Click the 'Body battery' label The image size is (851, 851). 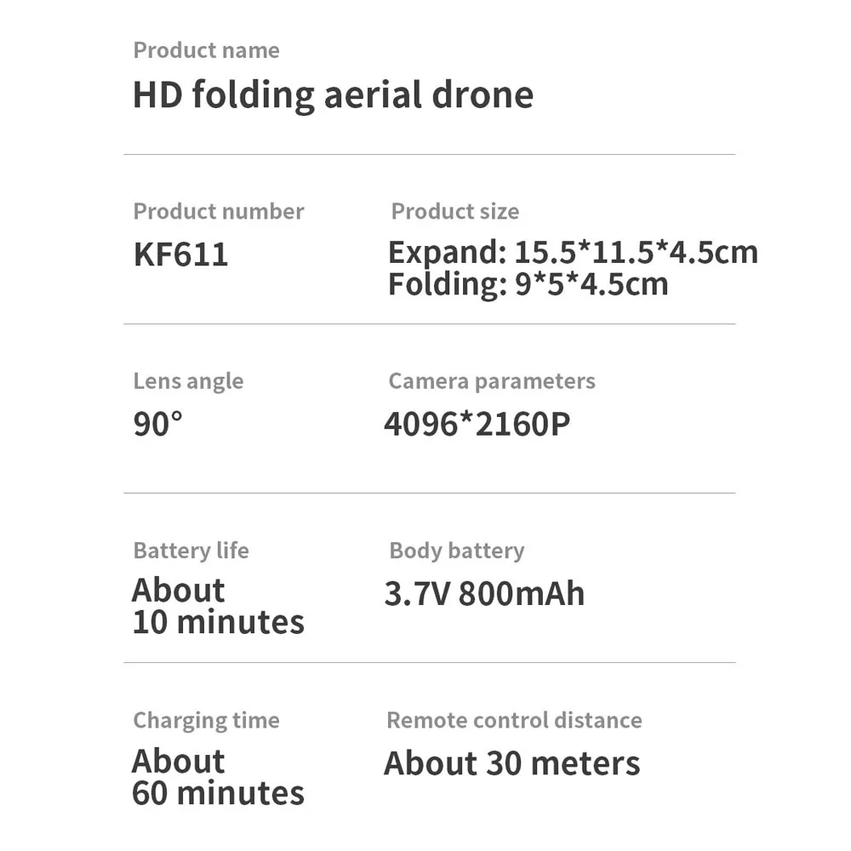457,551
